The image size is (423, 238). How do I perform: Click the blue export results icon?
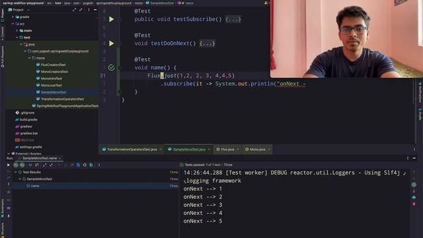pos(78,165)
